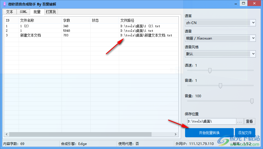
Task: Click the microphone app icon in title bar
Action: click(x=5, y=4)
